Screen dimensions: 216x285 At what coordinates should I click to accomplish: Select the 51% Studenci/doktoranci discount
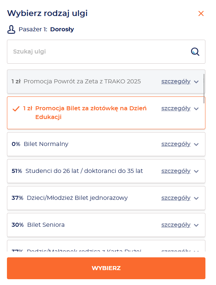(106, 171)
